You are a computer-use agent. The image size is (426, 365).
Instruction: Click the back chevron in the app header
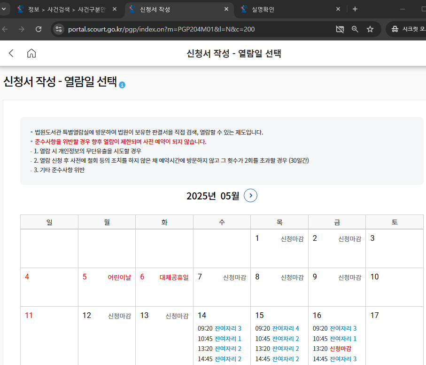click(x=11, y=53)
